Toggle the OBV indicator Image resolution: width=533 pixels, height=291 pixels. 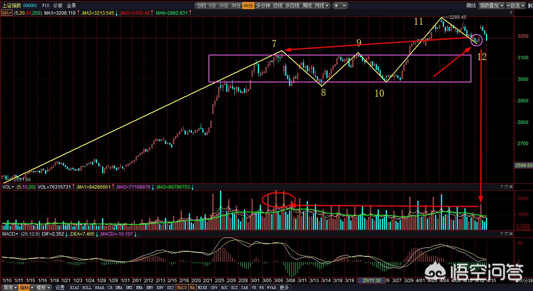pos(215,288)
